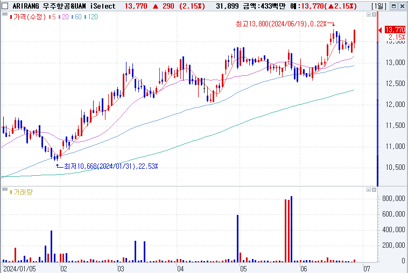This screenshot has height=273, width=408.
Task: Click the 2024/01/05 date label on time axis
Action: pos(19,269)
